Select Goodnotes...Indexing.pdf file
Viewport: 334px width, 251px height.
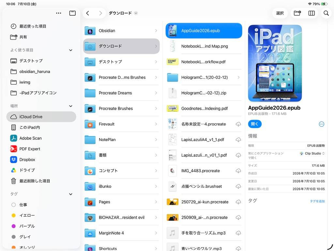(204, 109)
